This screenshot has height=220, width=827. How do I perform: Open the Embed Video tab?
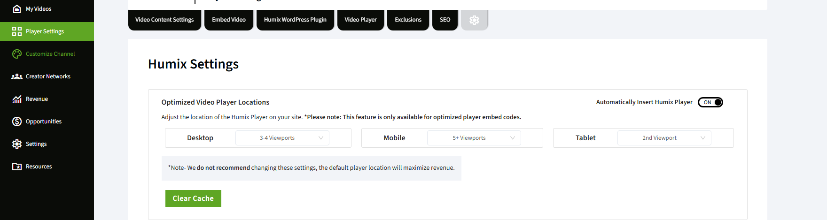pos(229,20)
